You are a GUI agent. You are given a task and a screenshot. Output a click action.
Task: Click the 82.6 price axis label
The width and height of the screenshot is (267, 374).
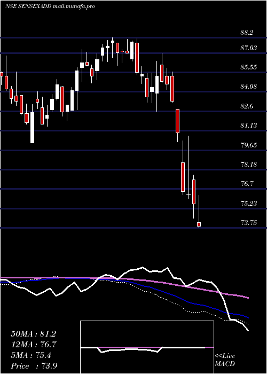(247, 106)
